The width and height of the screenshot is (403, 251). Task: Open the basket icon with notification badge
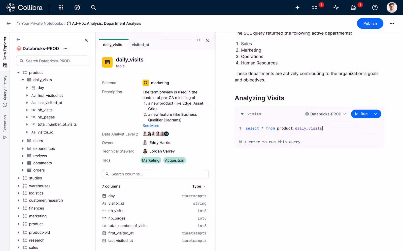[353, 8]
